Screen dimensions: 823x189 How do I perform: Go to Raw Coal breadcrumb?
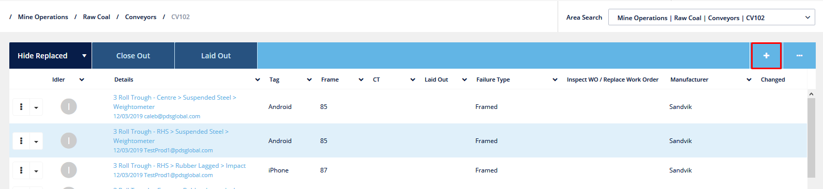(x=96, y=17)
